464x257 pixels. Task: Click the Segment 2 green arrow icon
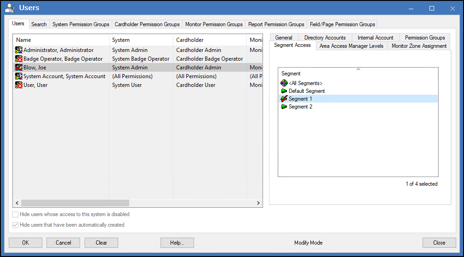284,107
